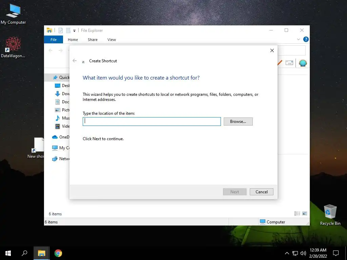Click the lower "6 items" status text
This screenshot has width=347, height=260.
(x=51, y=222)
